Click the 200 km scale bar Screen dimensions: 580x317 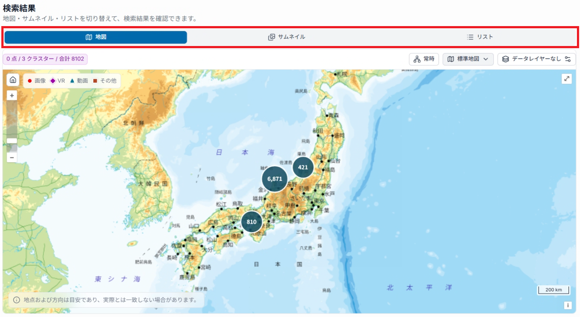point(553,290)
